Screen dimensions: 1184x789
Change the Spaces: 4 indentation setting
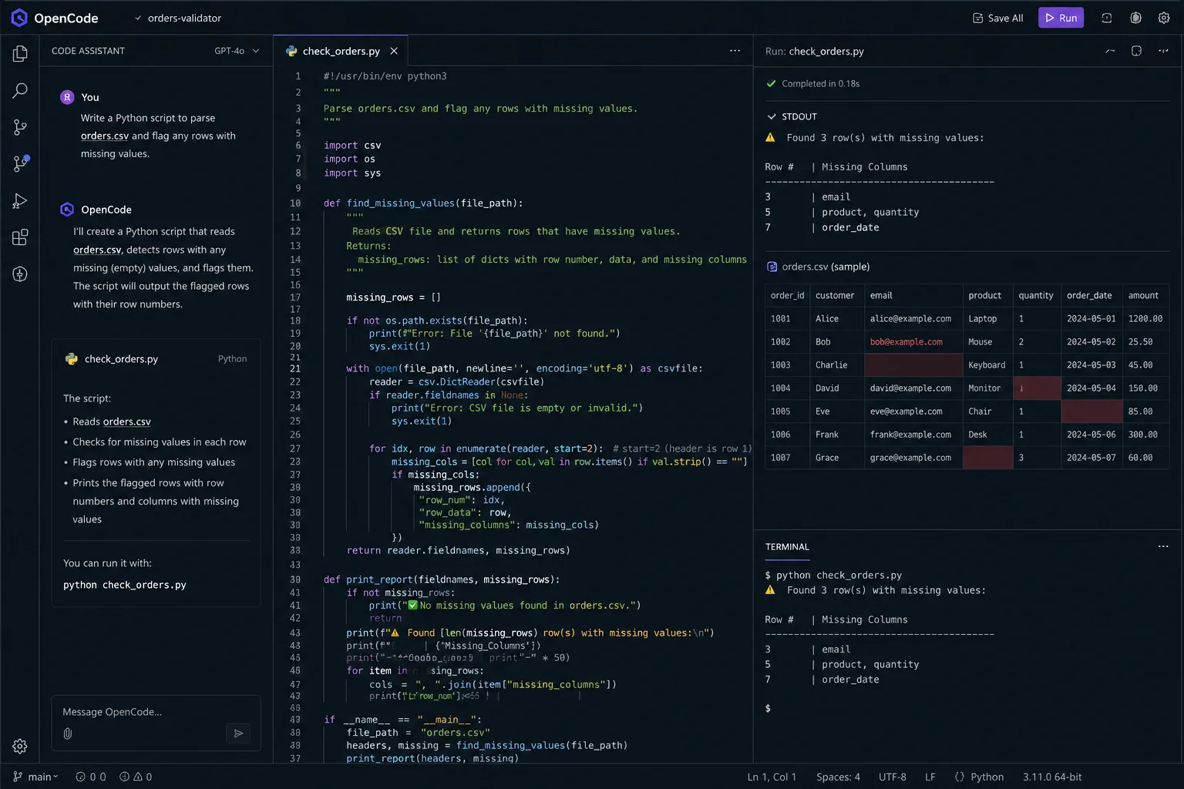click(x=838, y=777)
